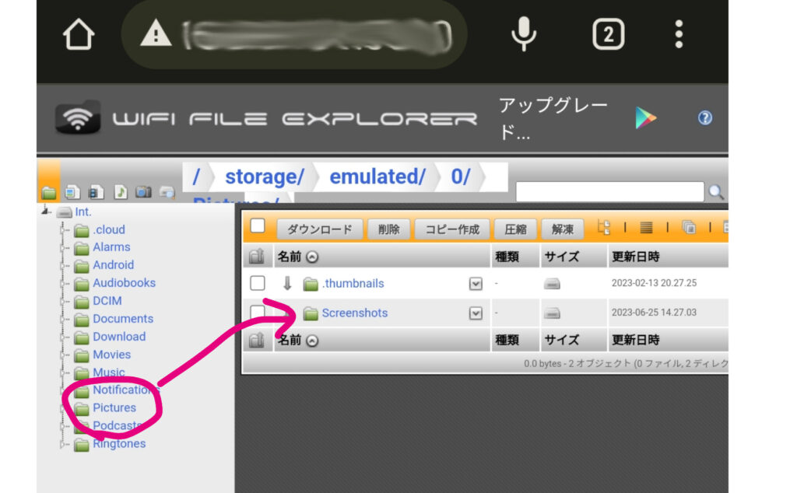Image resolution: width=797 pixels, height=493 pixels.
Task: Toggle name sort arrow in footer row
Action: coord(312,341)
